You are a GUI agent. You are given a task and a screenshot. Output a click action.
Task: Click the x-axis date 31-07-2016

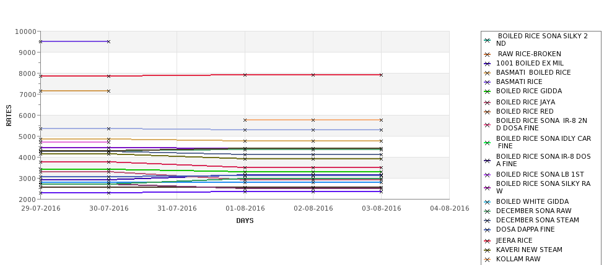[177, 209]
